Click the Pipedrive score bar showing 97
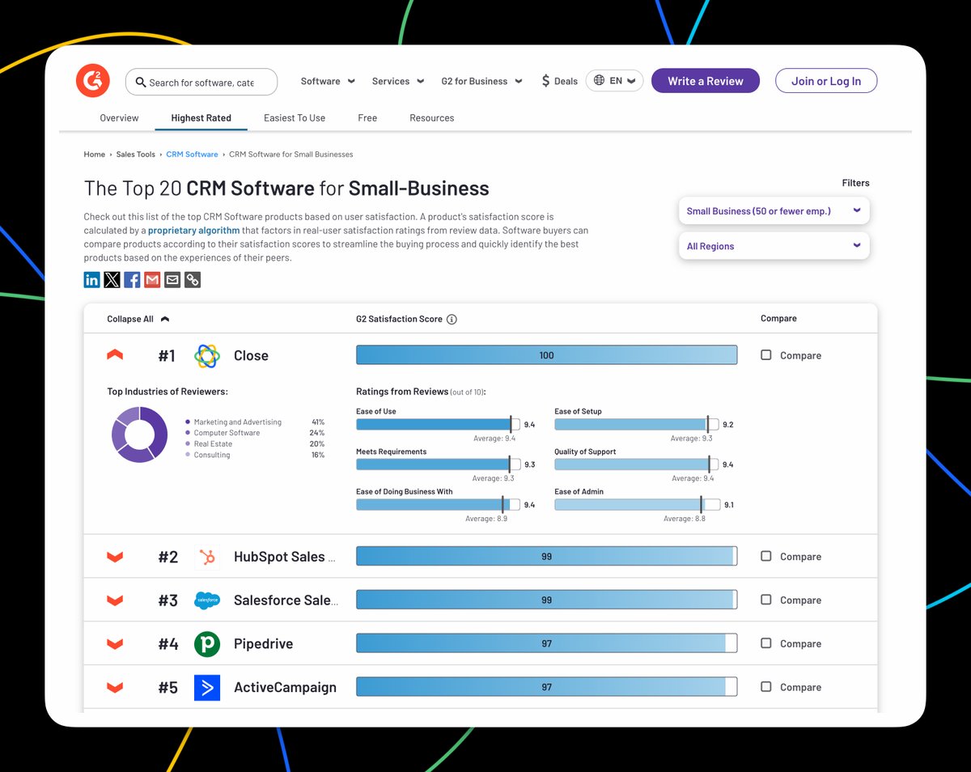 point(547,643)
